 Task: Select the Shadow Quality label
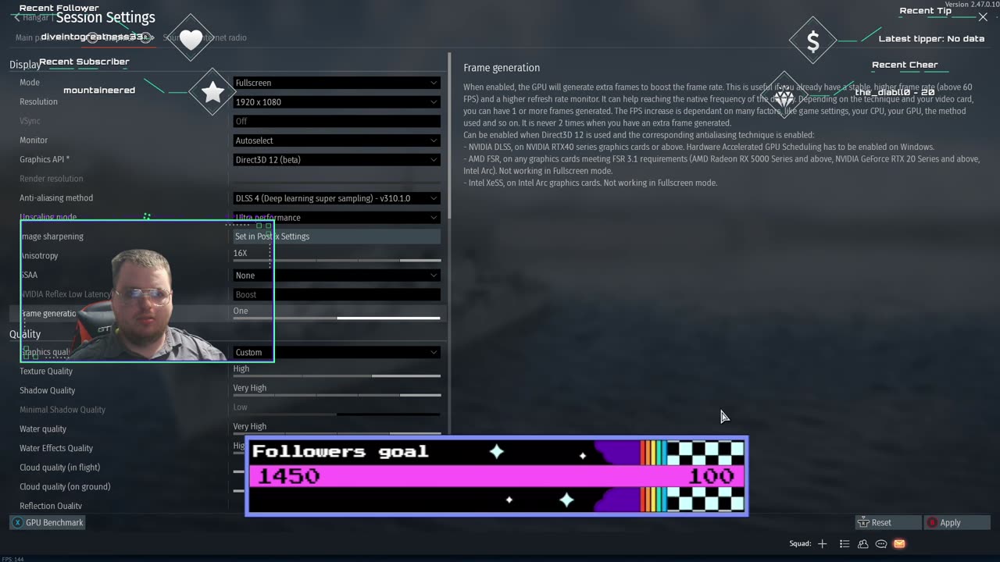(48, 390)
